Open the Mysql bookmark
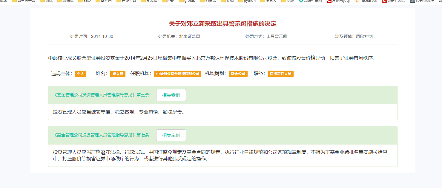This screenshot has height=188, width=442. click(338, 1)
